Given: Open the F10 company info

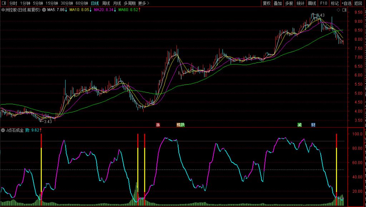Looking at the screenshot, I should point(323,3).
